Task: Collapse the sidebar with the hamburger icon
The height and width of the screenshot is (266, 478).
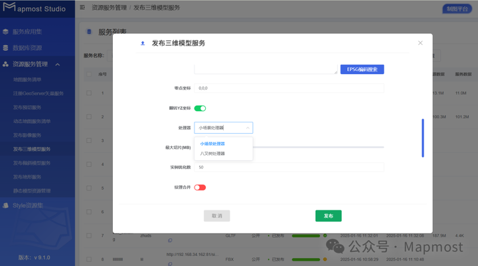Action: coord(82,7)
